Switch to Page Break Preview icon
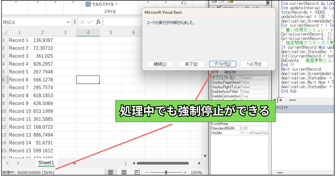 click(x=137, y=172)
